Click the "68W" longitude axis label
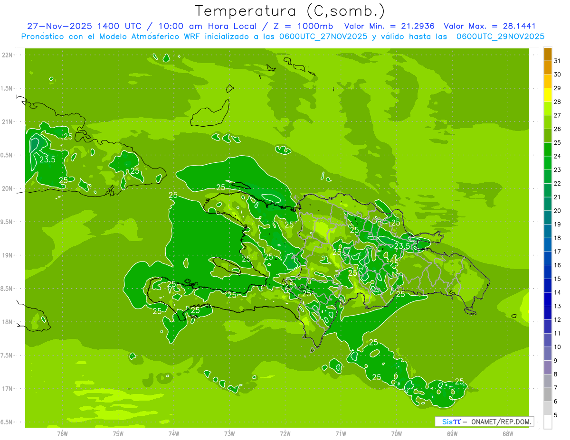 [508, 434]
